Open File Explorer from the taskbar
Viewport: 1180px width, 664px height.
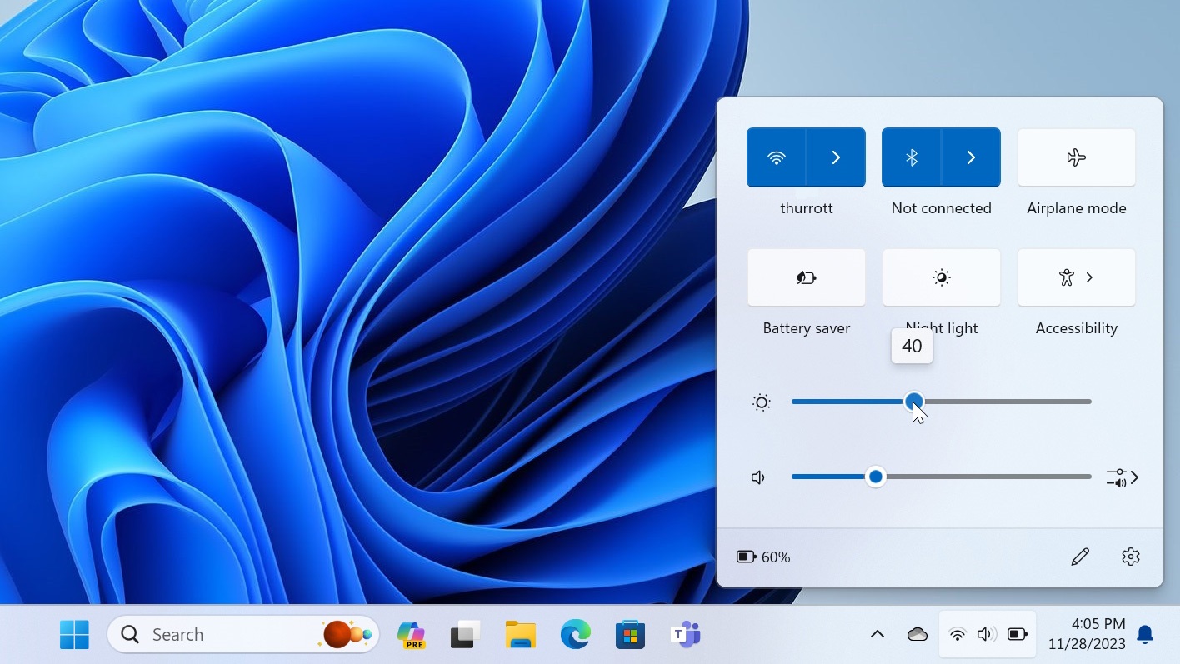[x=521, y=635]
